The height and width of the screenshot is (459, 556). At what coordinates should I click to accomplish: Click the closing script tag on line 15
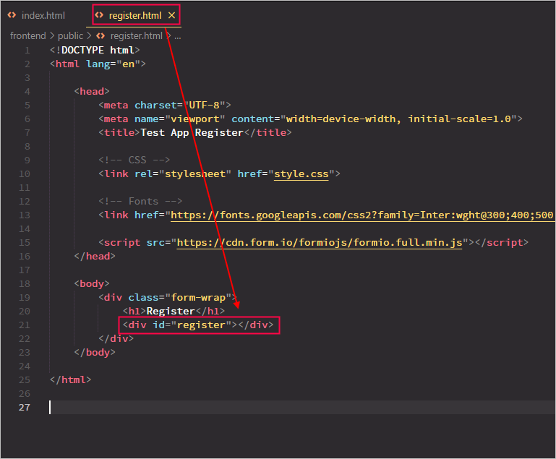tap(502, 243)
